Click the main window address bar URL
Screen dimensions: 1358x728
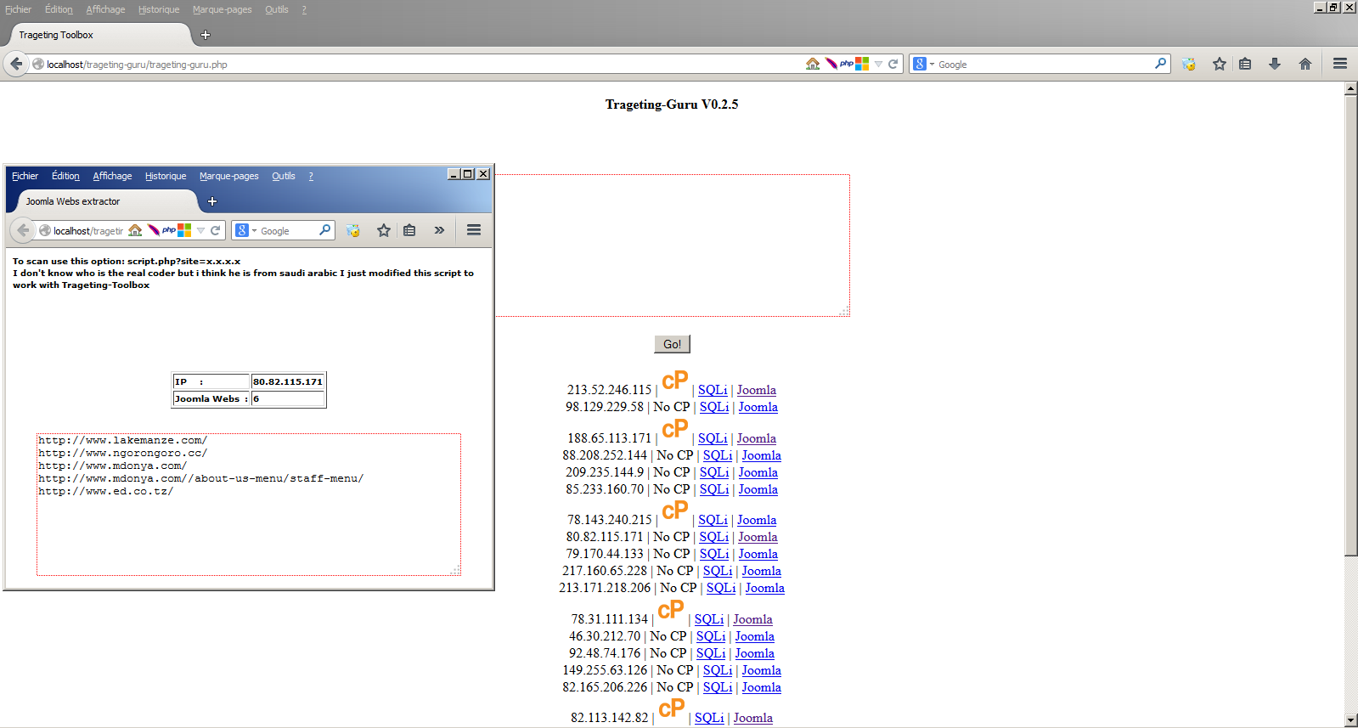coord(137,64)
